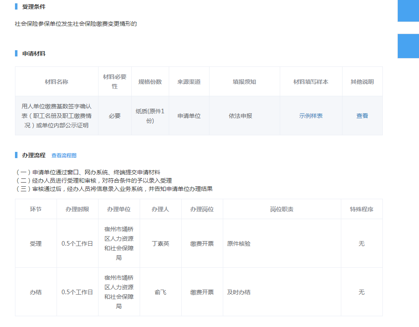Click the upper blue floating side button
Screen dimensions: 419x327
coord(408,10)
